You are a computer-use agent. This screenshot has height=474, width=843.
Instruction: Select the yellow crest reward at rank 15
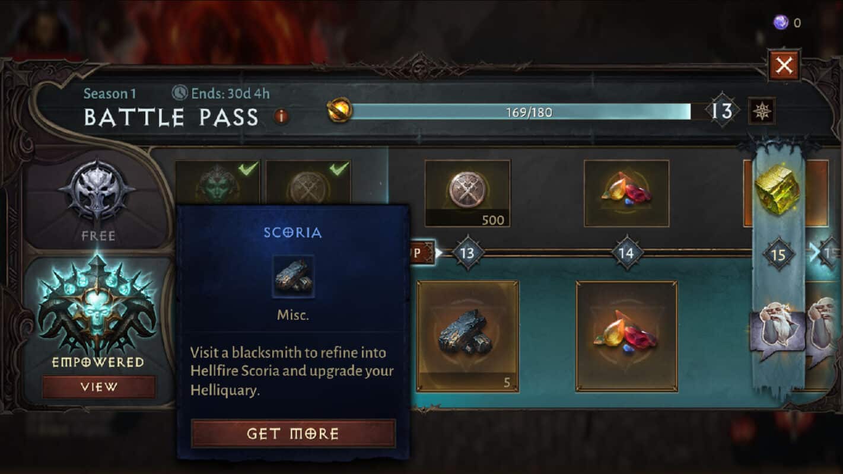pyautogui.click(x=777, y=190)
